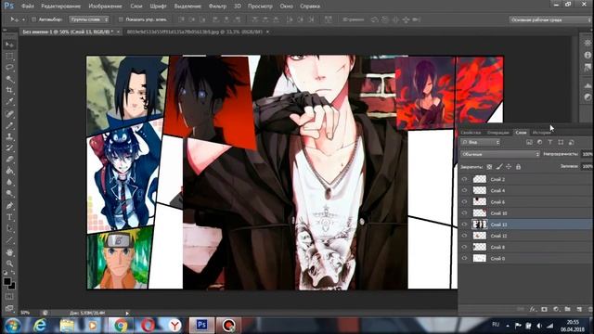Lock image pixels brush icon

(x=499, y=167)
